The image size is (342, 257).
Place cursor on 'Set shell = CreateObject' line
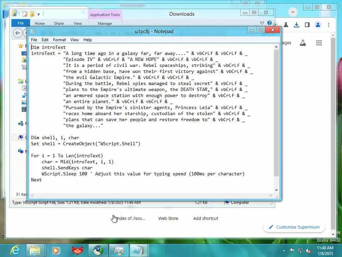coord(86,144)
